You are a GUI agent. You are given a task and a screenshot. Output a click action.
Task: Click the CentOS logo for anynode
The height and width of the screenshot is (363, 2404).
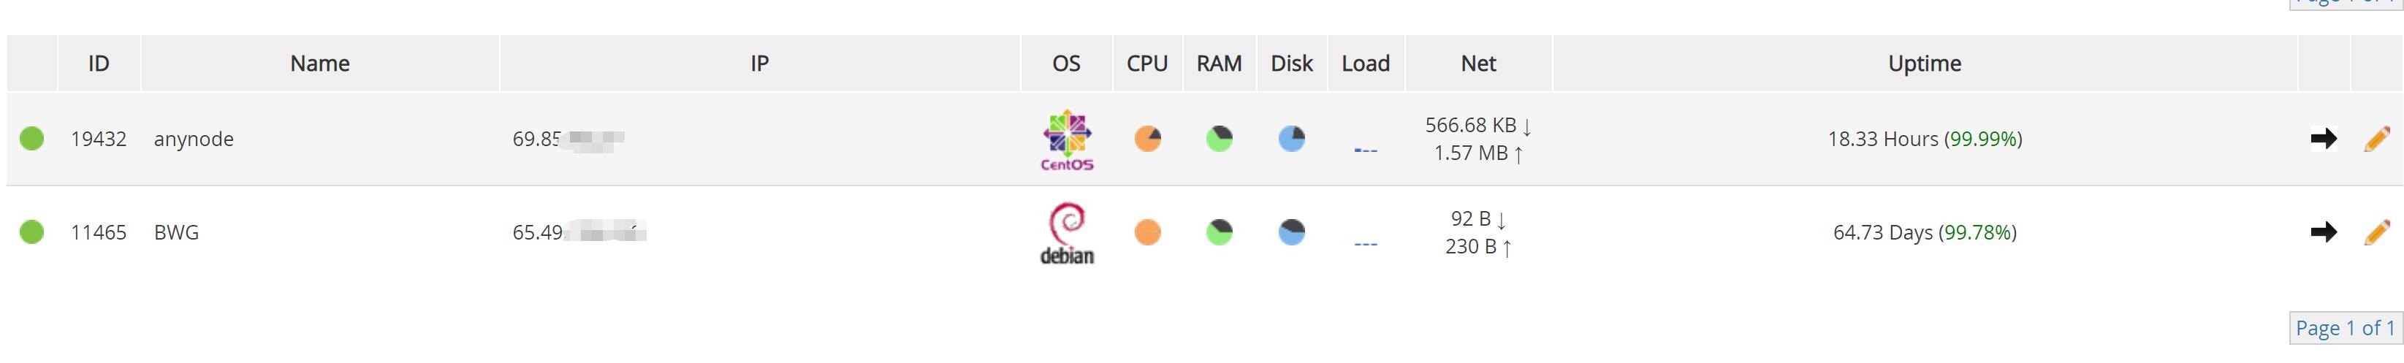click(x=1067, y=139)
